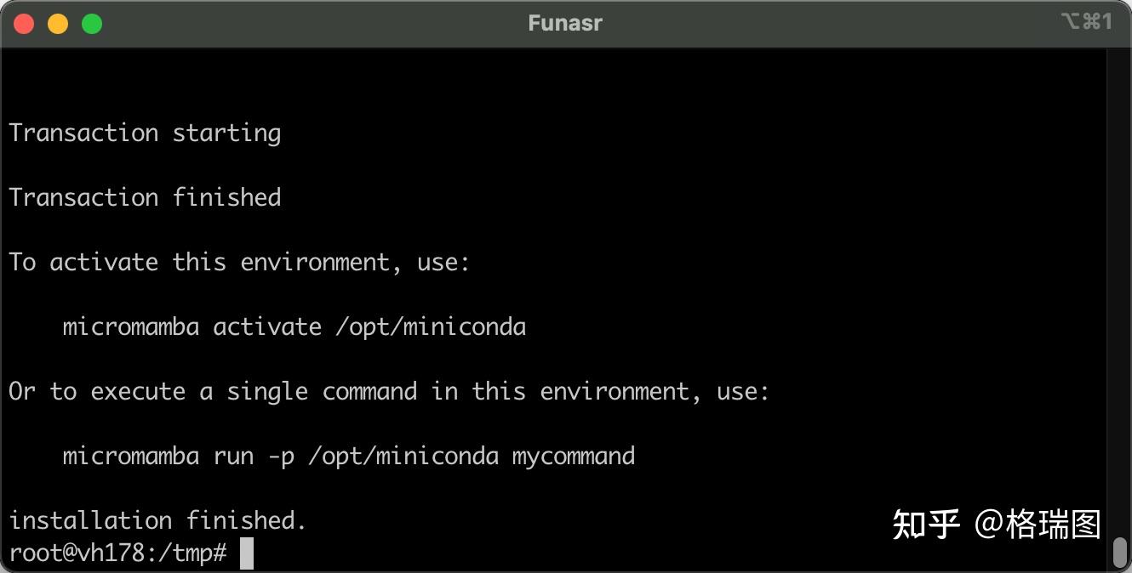Click the green full-screen window button
Screen dimensions: 1132x573
[x=92, y=24]
